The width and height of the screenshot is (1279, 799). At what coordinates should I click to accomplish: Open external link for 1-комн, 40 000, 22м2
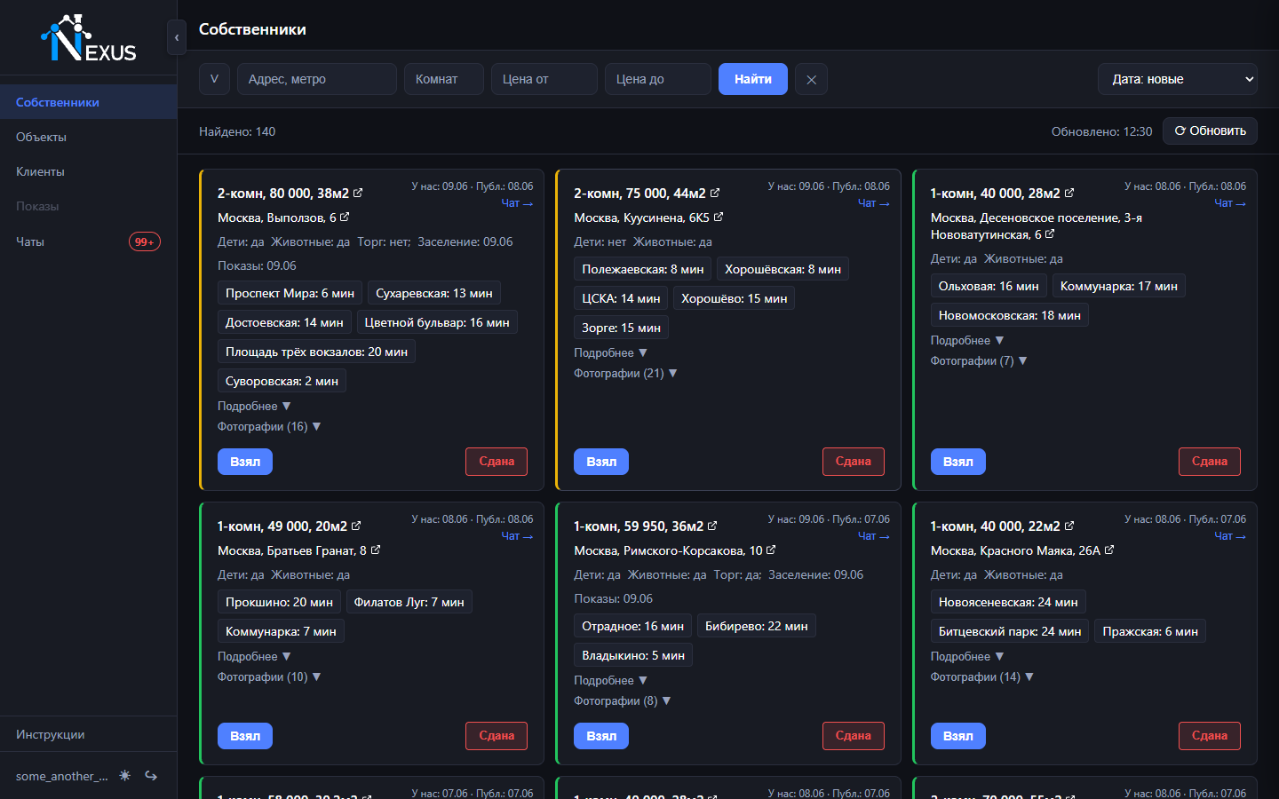(1069, 526)
